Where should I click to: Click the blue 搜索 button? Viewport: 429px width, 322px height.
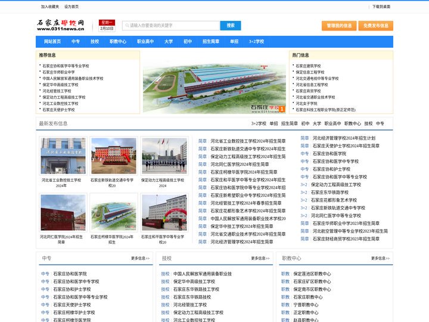click(231, 26)
